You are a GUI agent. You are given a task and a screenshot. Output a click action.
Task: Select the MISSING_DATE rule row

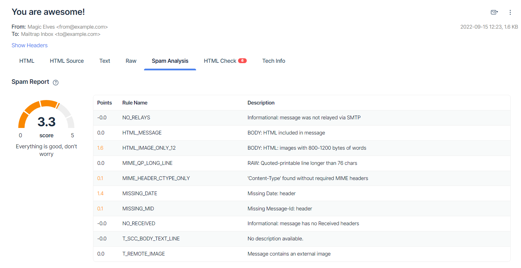pos(140,193)
